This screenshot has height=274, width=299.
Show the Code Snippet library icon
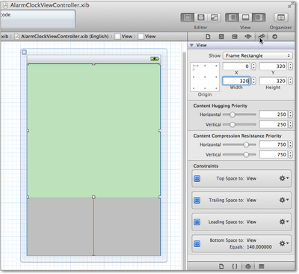tap(235, 267)
